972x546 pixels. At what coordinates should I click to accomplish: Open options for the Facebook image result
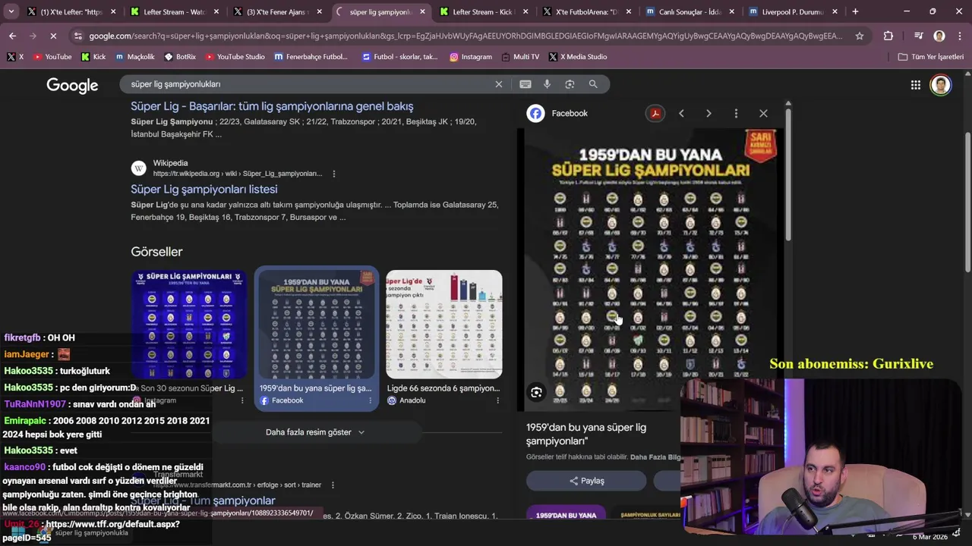coord(371,400)
